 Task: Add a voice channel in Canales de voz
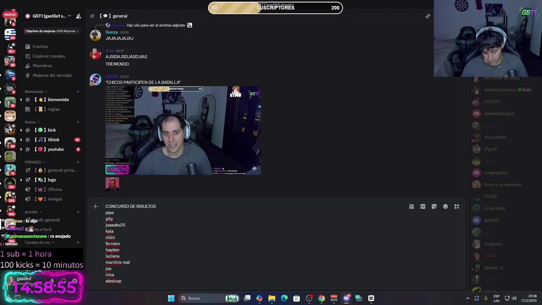[78, 242]
